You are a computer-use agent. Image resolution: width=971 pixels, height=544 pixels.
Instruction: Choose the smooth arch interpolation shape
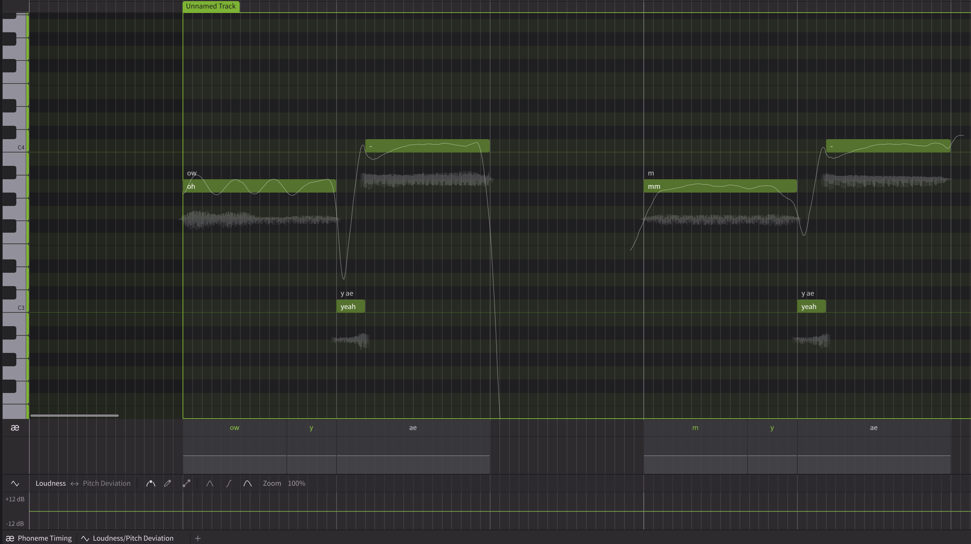[x=247, y=483]
